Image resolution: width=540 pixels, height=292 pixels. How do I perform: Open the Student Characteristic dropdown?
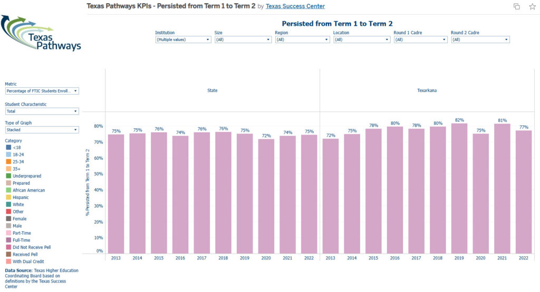[42, 111]
